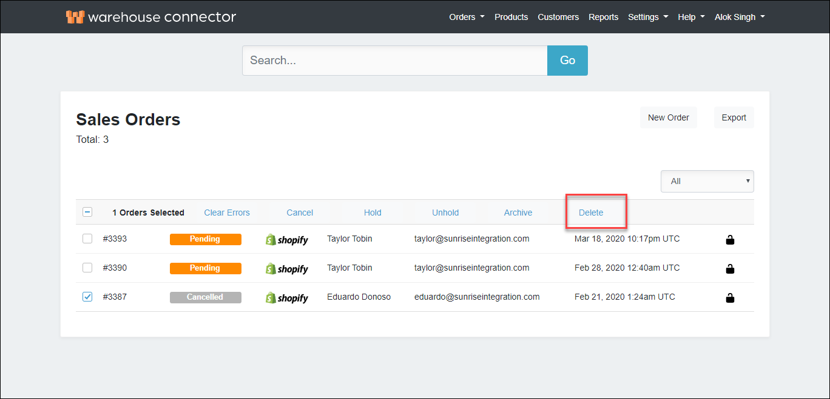Expand the Orders menu in navbar
The height and width of the screenshot is (399, 830).
(466, 17)
